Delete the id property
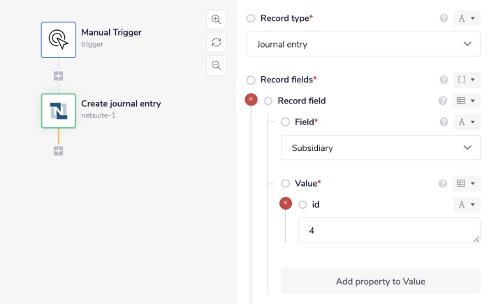Viewport: 489px width, 304px height. coord(286,204)
